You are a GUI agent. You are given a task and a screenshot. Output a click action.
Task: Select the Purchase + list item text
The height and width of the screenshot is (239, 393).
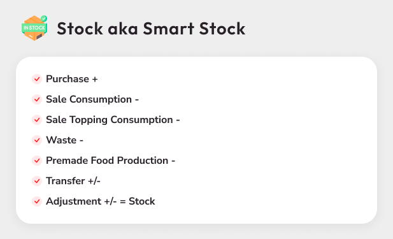(72, 79)
